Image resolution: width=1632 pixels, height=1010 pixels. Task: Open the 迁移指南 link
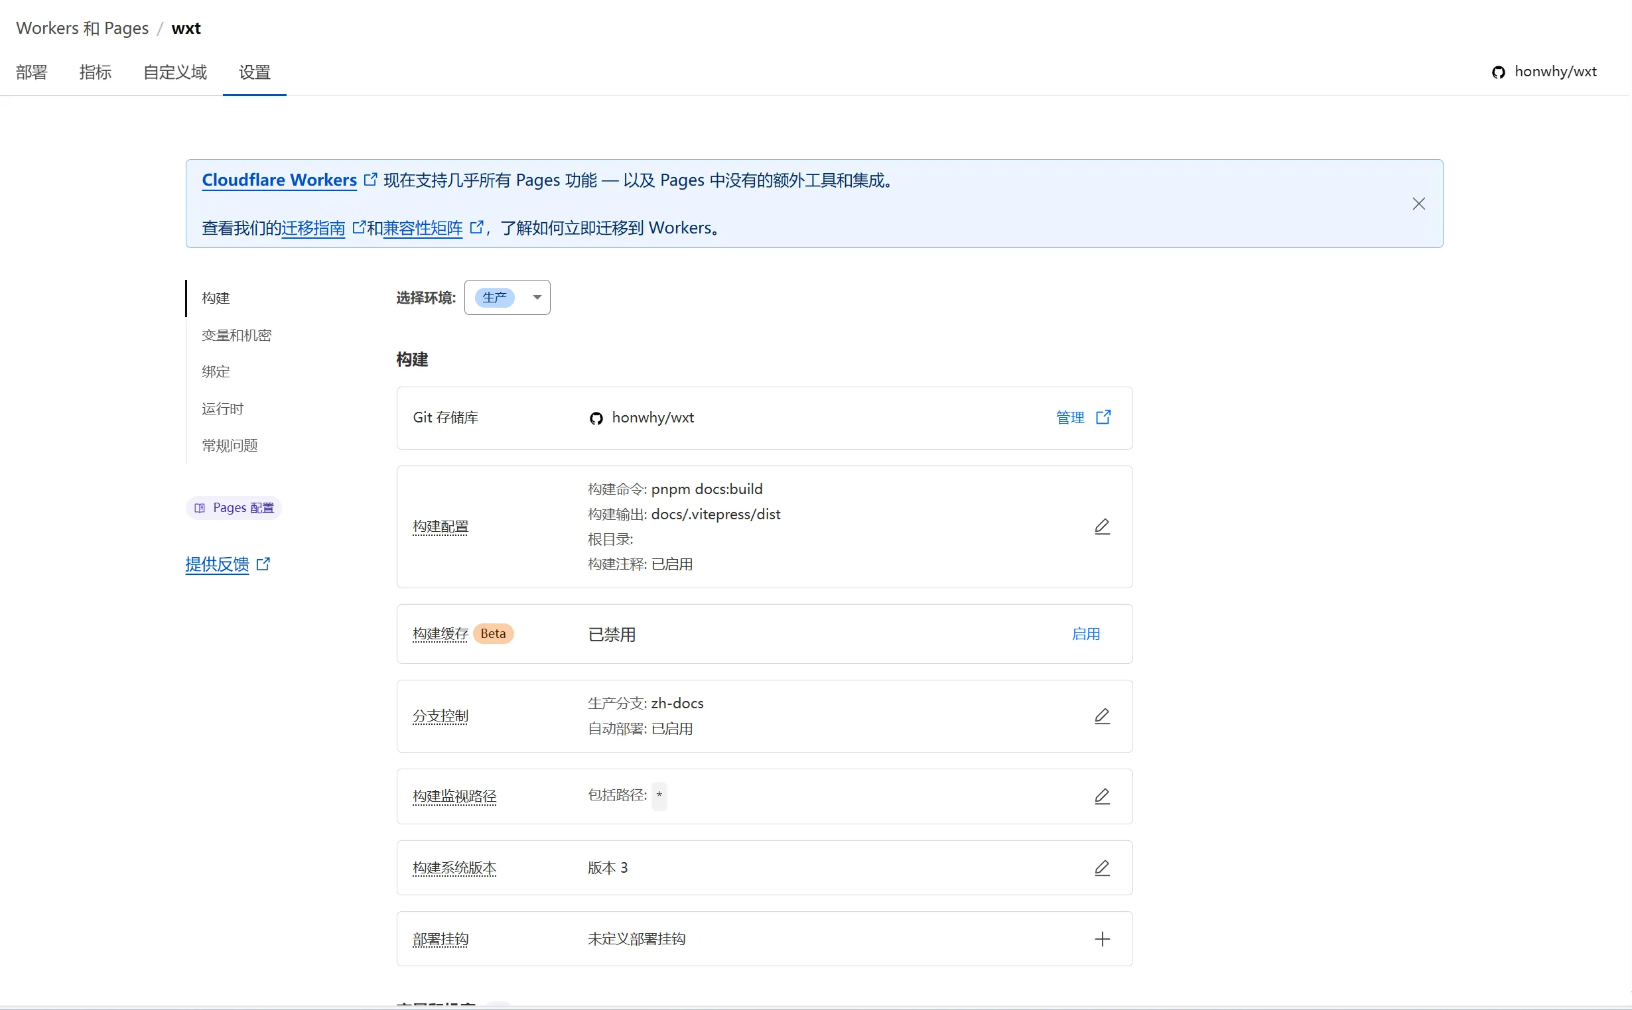click(x=313, y=228)
